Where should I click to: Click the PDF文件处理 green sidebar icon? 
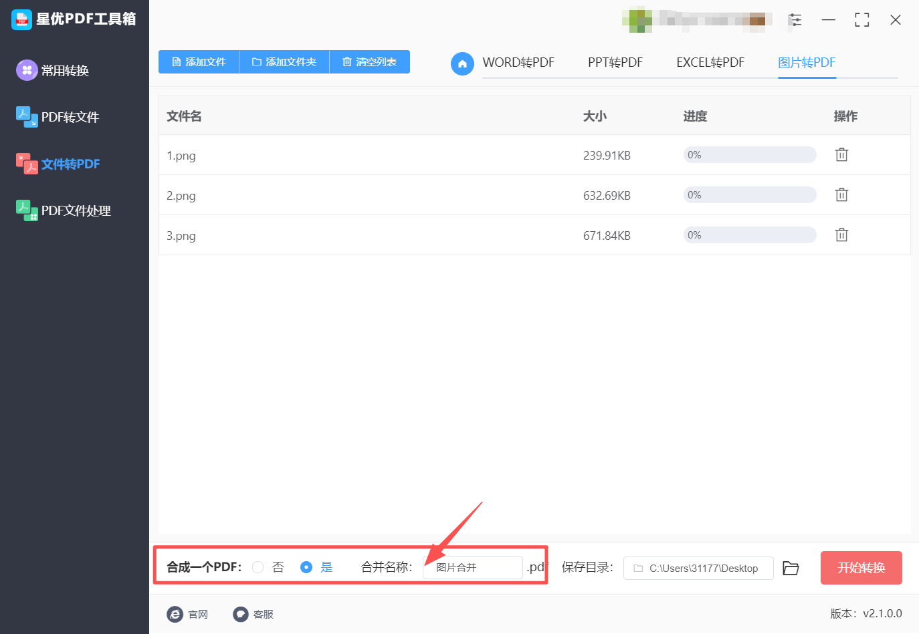point(27,210)
